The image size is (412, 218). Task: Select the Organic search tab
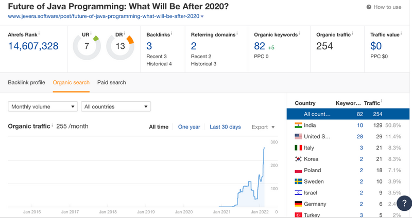tap(71, 82)
